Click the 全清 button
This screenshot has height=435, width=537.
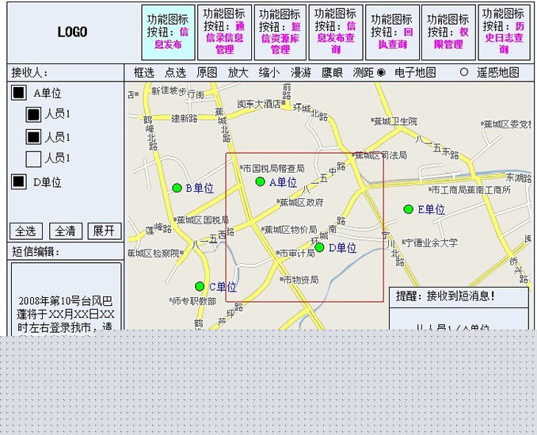point(65,231)
